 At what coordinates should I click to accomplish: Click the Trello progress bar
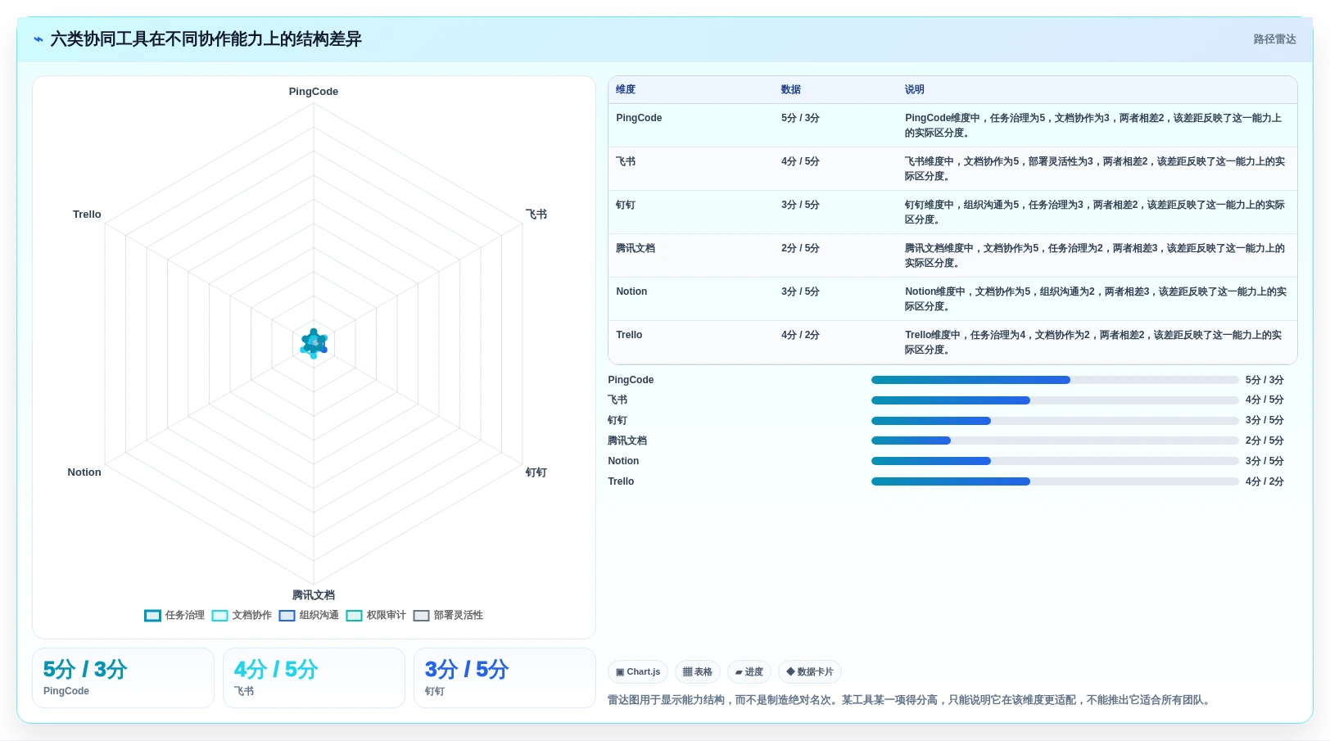(x=1055, y=481)
